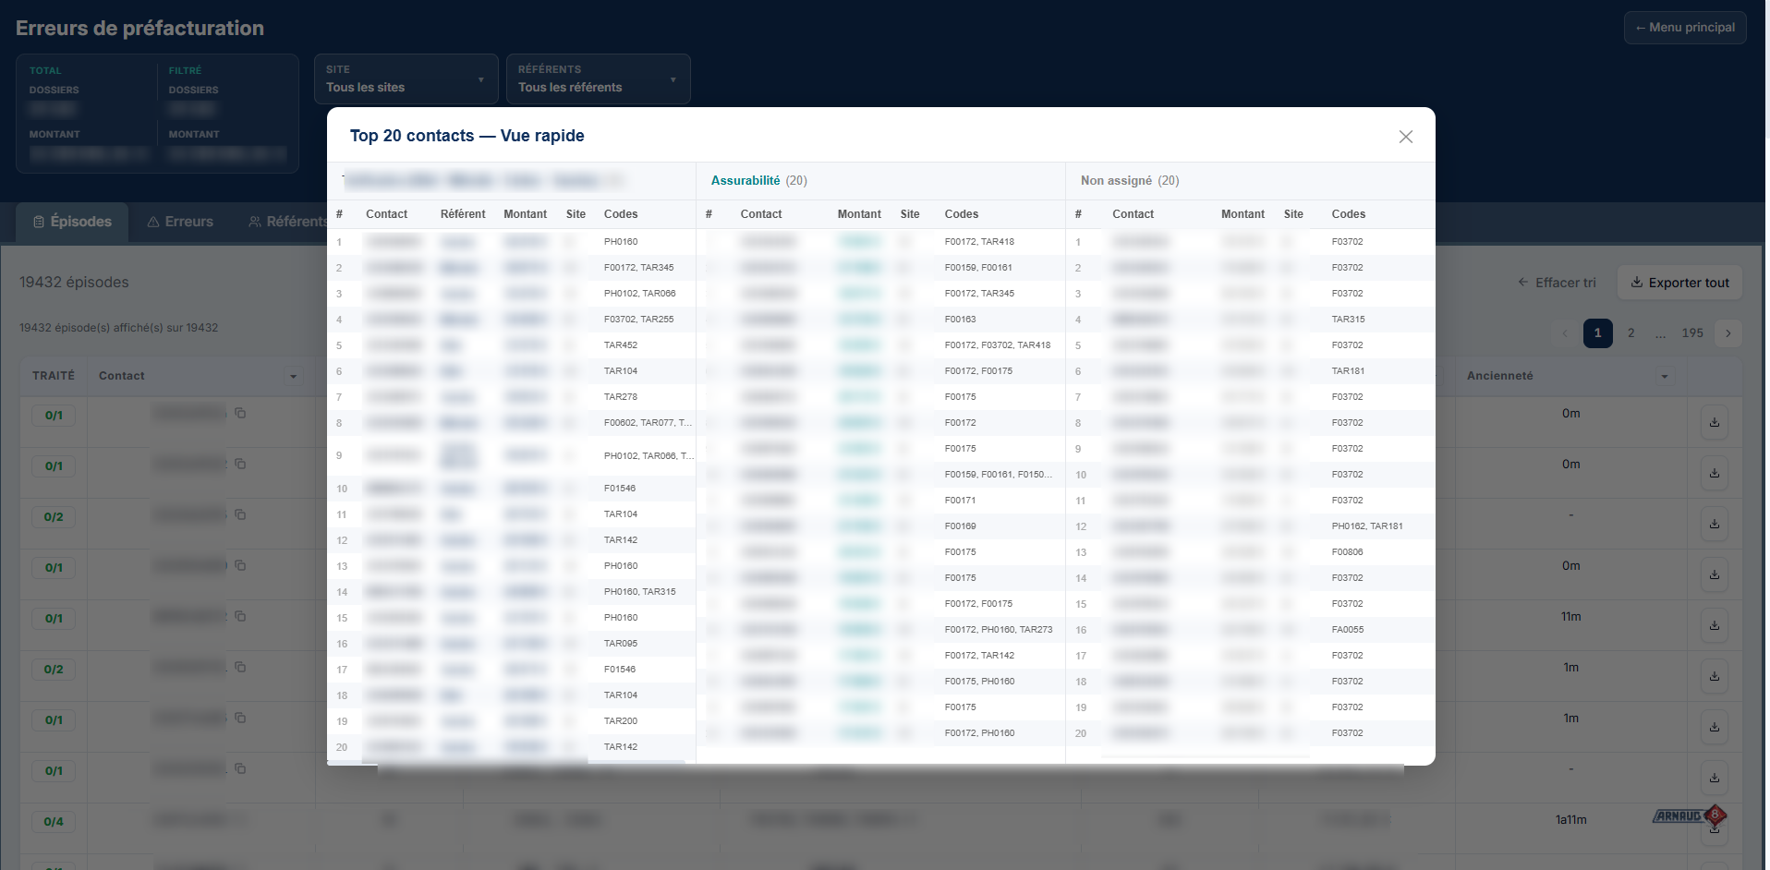Viewport: 1770px width, 870px height.
Task: Click download icon for the 11m ancienneté row
Action: 1714,626
